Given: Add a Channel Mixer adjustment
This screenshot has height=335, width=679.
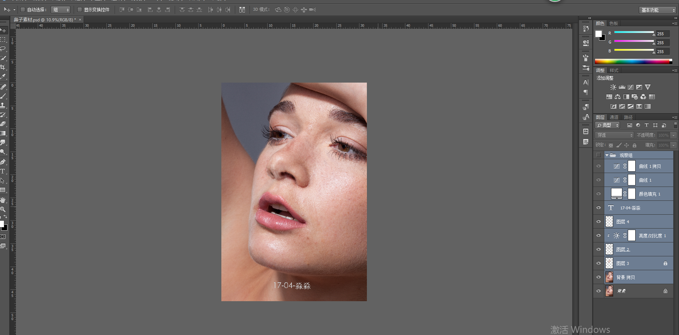Looking at the screenshot, I should 643,97.
